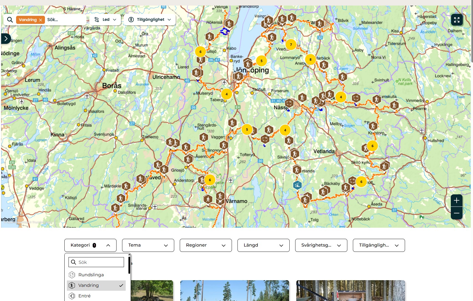Zoom out with the minus button
Viewport: 473px width, 301px height.
[x=456, y=213]
